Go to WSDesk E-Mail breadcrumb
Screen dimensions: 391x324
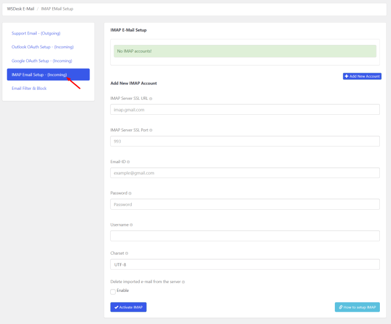tap(21, 9)
